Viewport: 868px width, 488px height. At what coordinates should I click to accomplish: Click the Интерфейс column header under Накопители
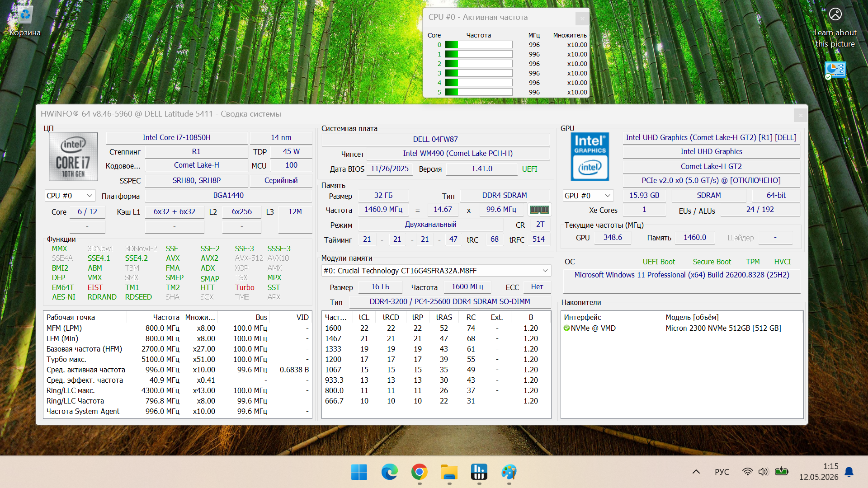point(612,317)
